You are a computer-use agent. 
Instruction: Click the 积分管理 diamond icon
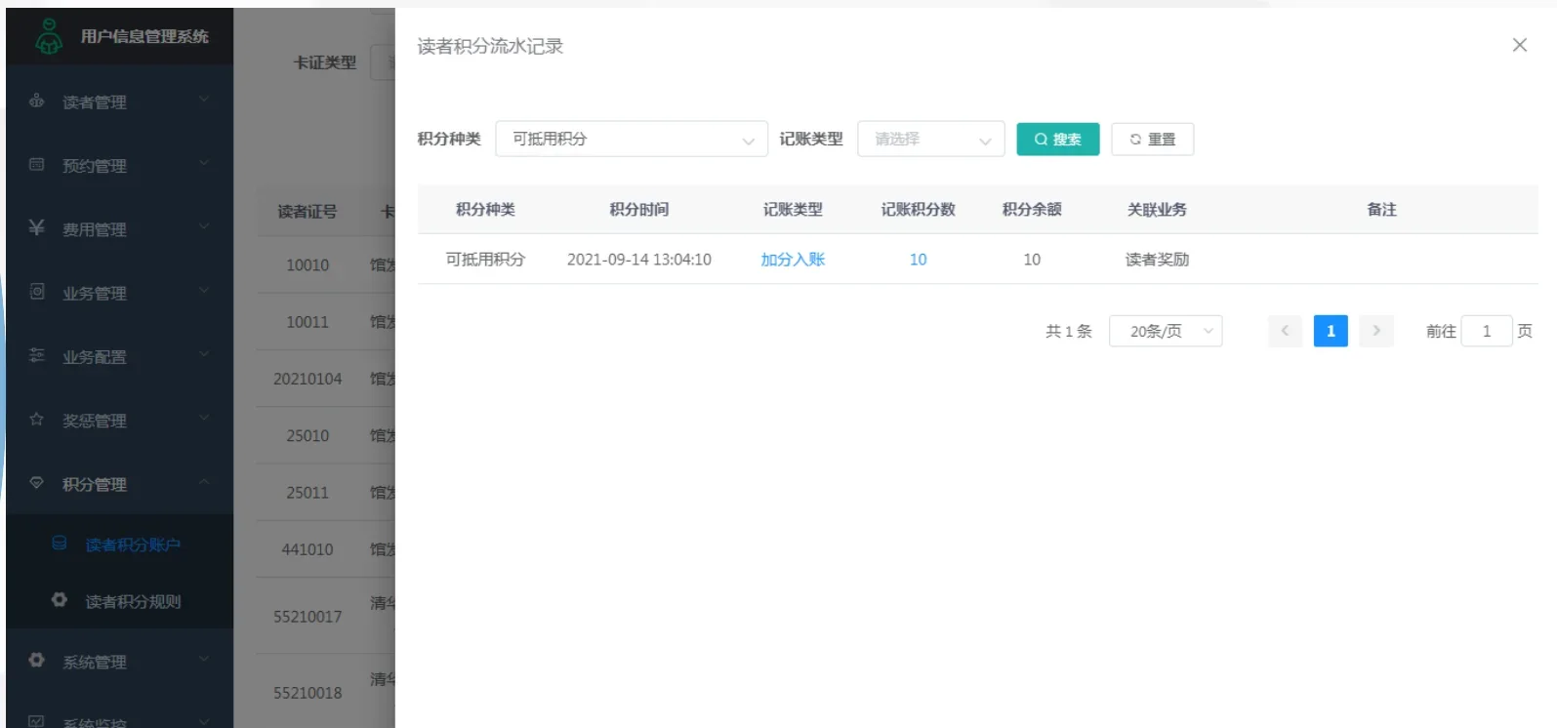point(37,482)
